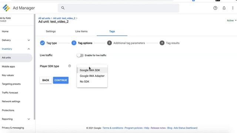Viewport: 237px width, 133px height.
Task: Select Google IMA SDK option
Action: pos(92,70)
